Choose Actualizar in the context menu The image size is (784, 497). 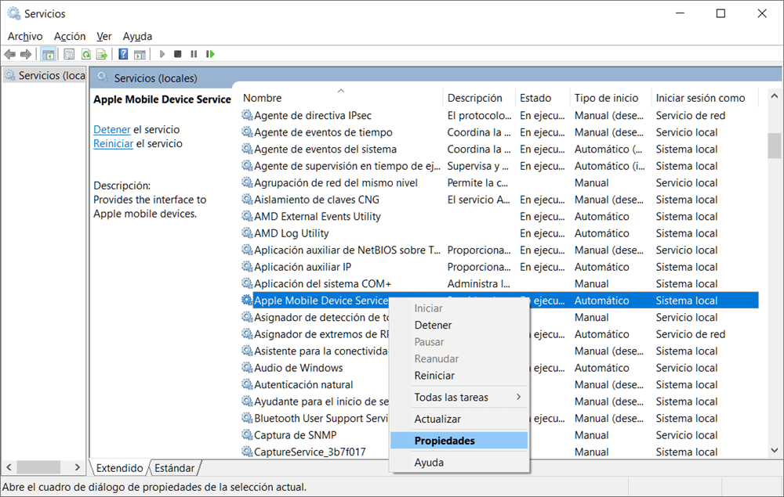click(x=459, y=420)
